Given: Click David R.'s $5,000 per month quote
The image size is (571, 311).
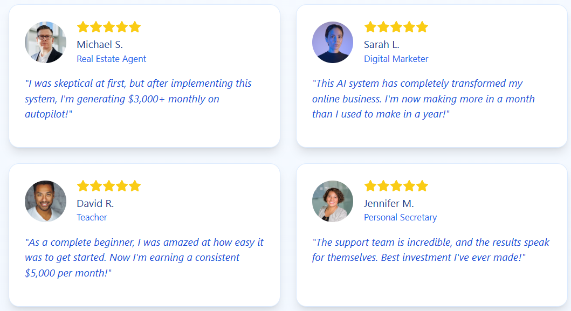Looking at the screenshot, I should click(x=144, y=258).
